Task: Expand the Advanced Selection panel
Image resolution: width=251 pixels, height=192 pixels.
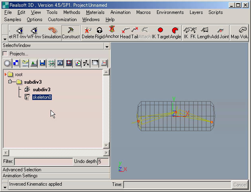Action: pos(56,170)
